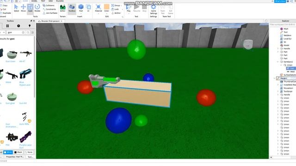Group the selected objects
Image resolution: width=296 pixels, height=166 pixels.
pos(116,6)
